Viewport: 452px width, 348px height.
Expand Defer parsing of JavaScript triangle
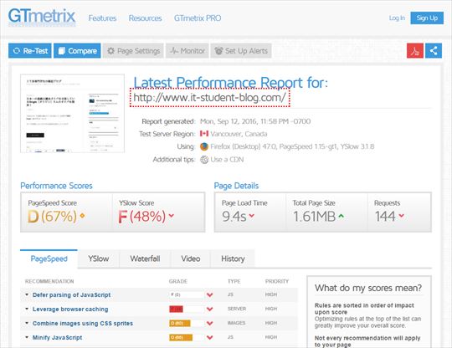pyautogui.click(x=27, y=294)
